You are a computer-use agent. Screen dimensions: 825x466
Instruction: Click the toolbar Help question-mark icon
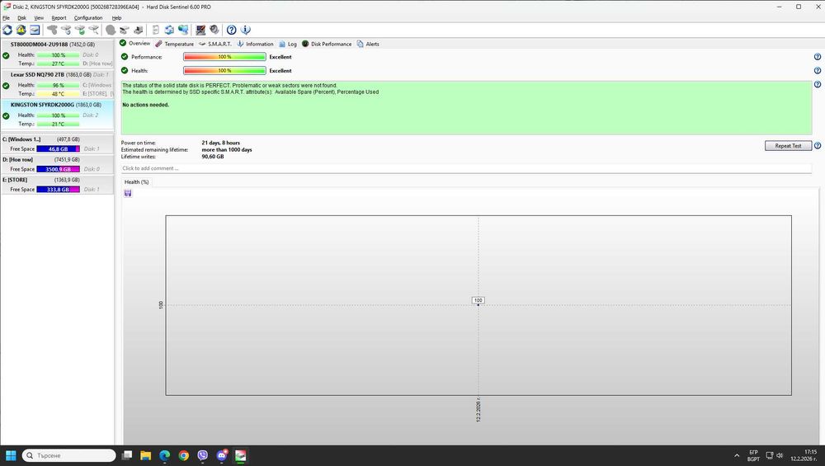232,30
